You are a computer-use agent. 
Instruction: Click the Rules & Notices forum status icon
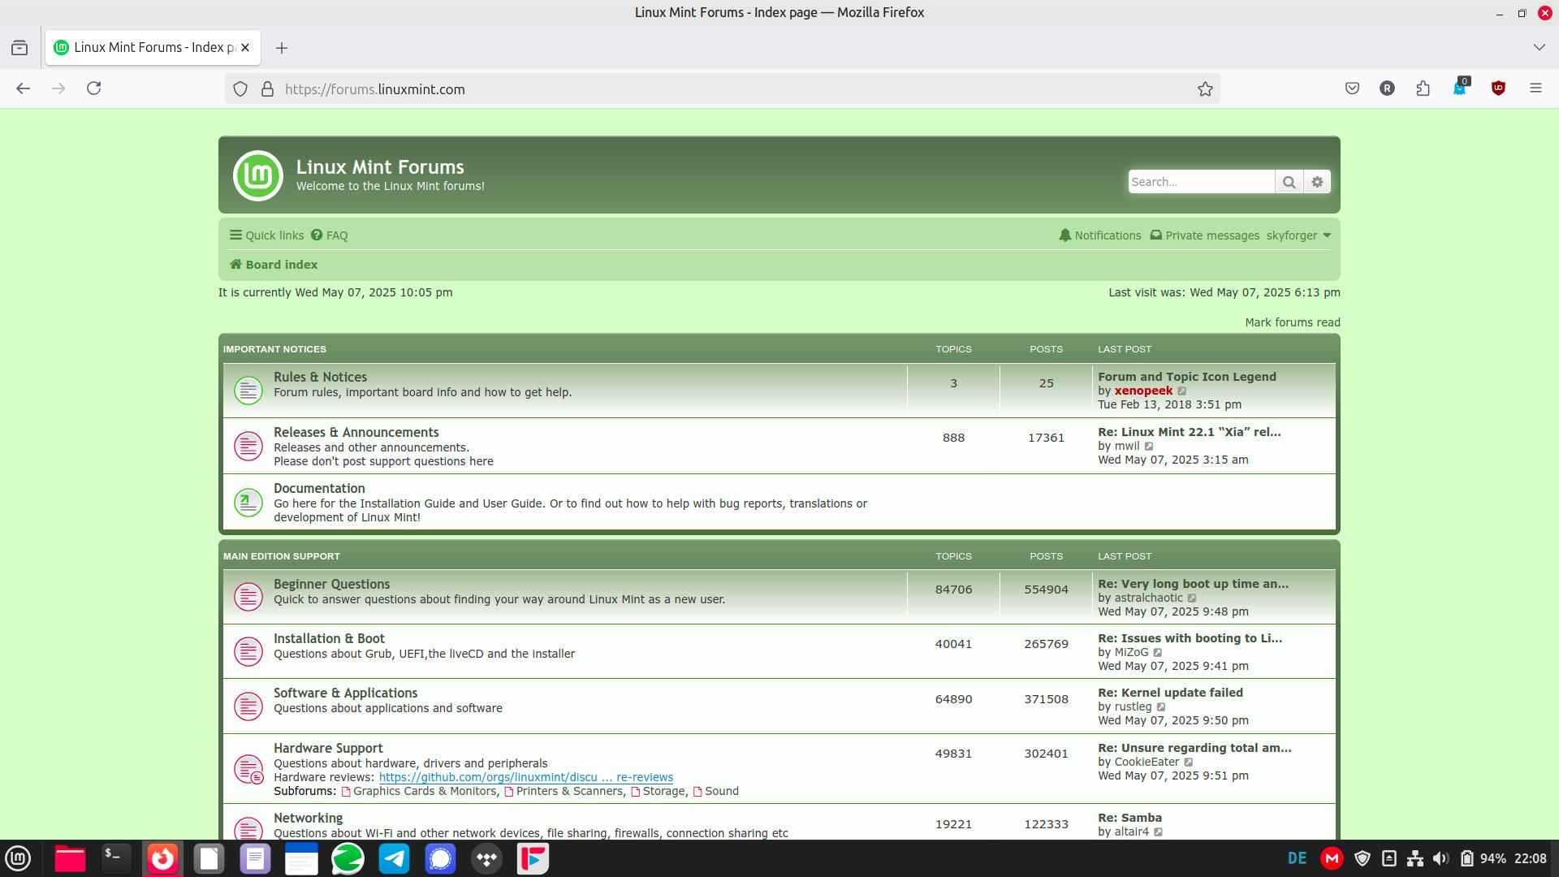point(248,391)
